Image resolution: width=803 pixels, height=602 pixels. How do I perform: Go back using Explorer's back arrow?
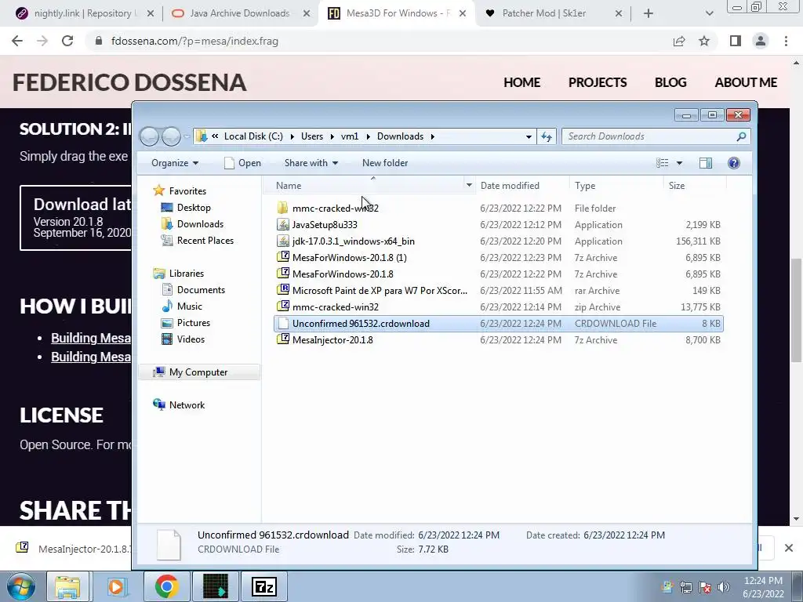(149, 136)
